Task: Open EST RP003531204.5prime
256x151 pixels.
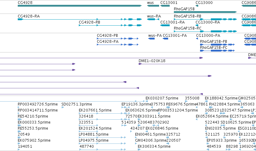Action: (178, 110)
